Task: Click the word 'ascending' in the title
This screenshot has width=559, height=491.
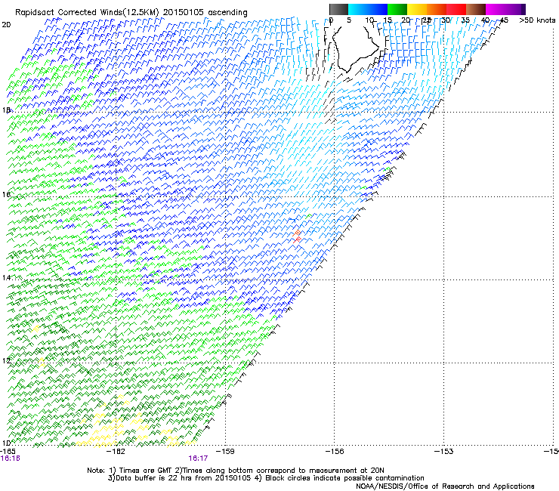Action: (227, 13)
